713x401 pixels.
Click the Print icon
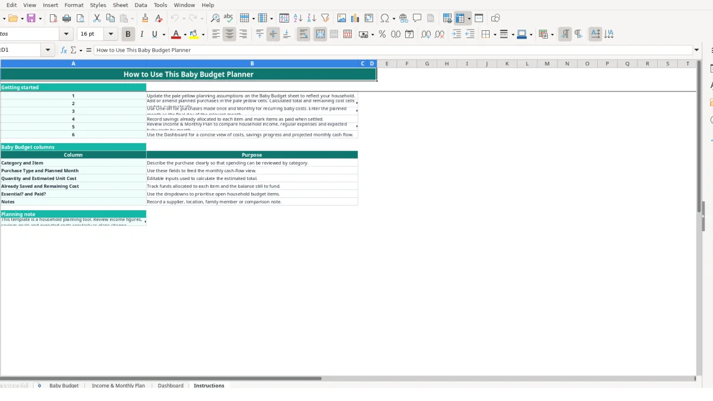[x=67, y=18]
